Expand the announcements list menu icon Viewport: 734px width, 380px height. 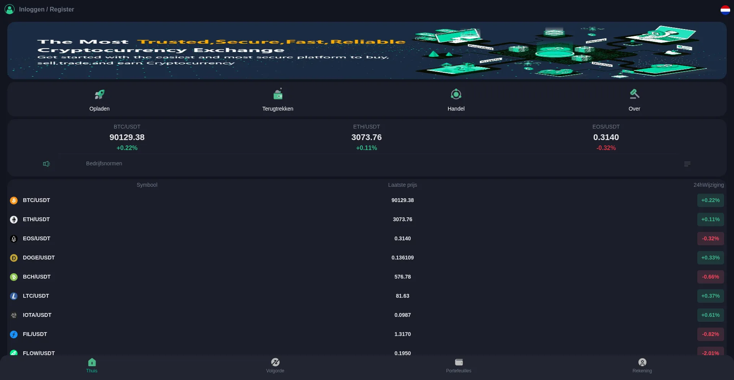point(687,164)
